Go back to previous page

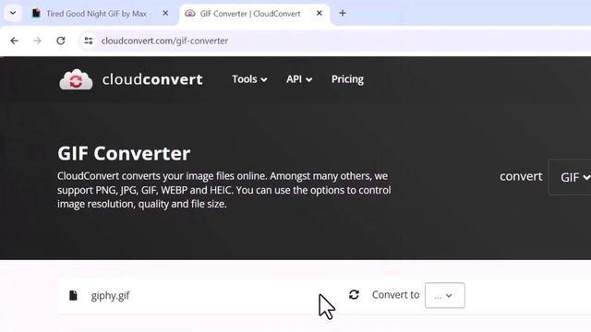(x=15, y=41)
